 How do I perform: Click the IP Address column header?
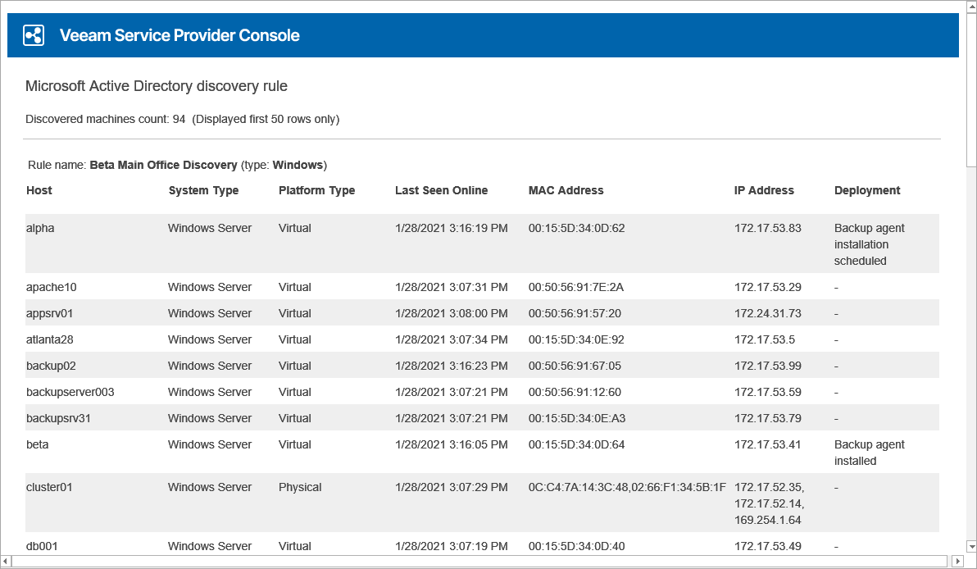[x=764, y=190]
